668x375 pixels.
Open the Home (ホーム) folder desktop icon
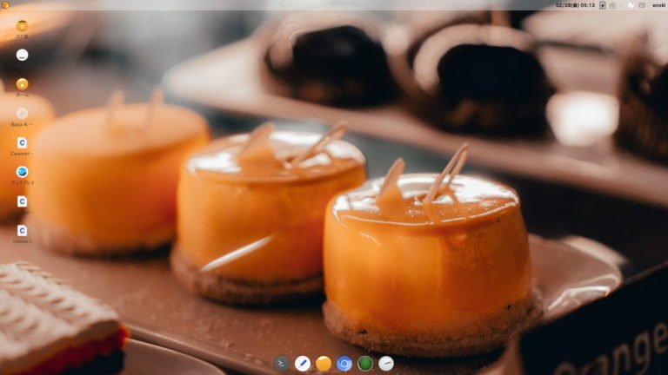(x=22, y=84)
